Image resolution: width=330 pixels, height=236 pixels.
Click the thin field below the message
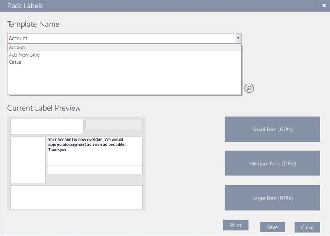[x=94, y=170]
